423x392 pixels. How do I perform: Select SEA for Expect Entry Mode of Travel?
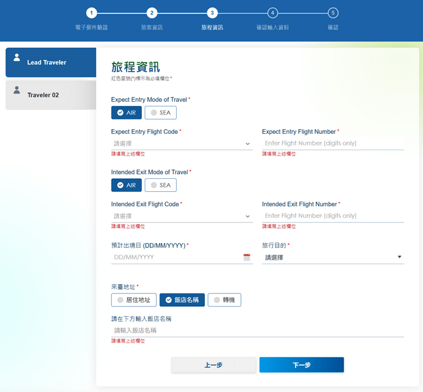coord(160,113)
